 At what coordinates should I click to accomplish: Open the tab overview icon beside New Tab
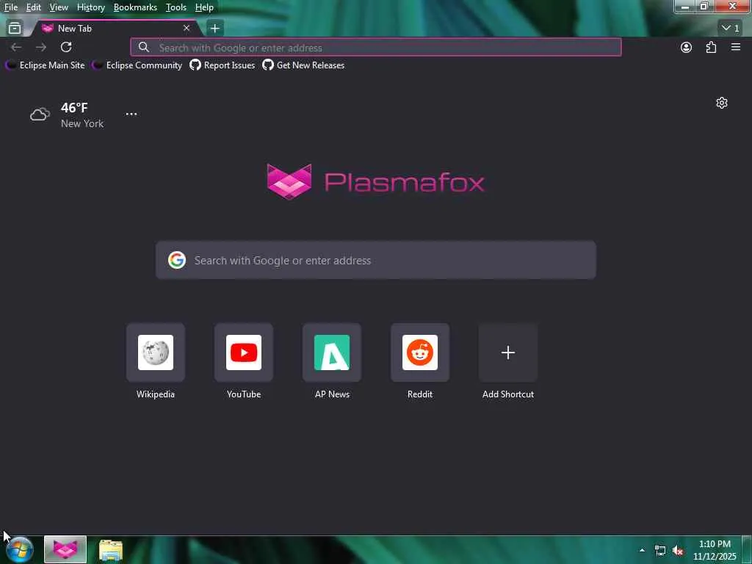point(15,29)
